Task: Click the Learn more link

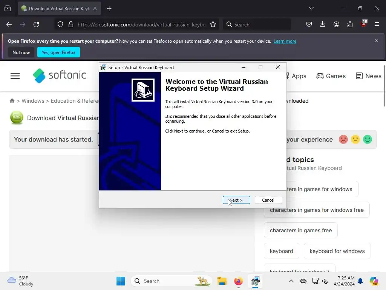Action: 285,41
